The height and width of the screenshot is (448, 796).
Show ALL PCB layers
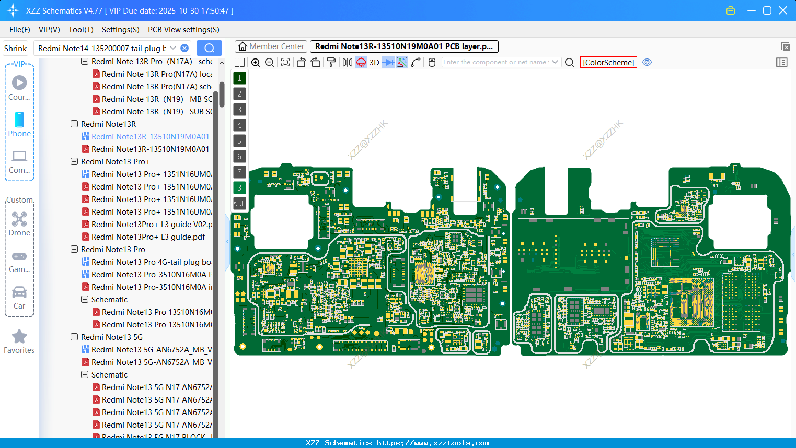[x=239, y=203]
